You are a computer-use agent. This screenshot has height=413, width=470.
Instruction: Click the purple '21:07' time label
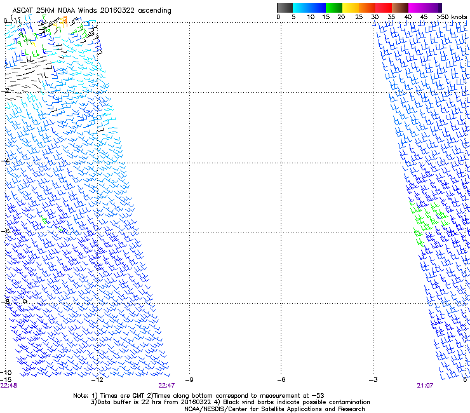pyautogui.click(x=425, y=385)
